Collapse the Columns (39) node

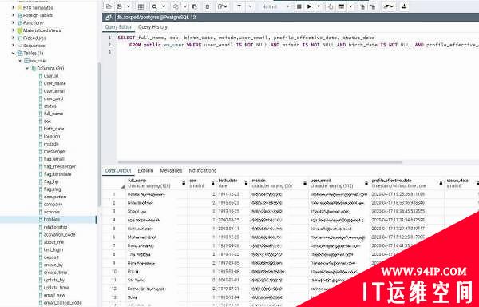[x=27, y=68]
